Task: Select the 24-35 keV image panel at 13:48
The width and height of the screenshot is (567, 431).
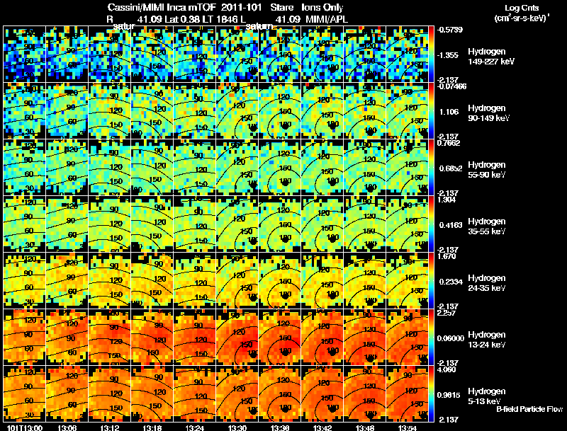Action: click(x=365, y=280)
